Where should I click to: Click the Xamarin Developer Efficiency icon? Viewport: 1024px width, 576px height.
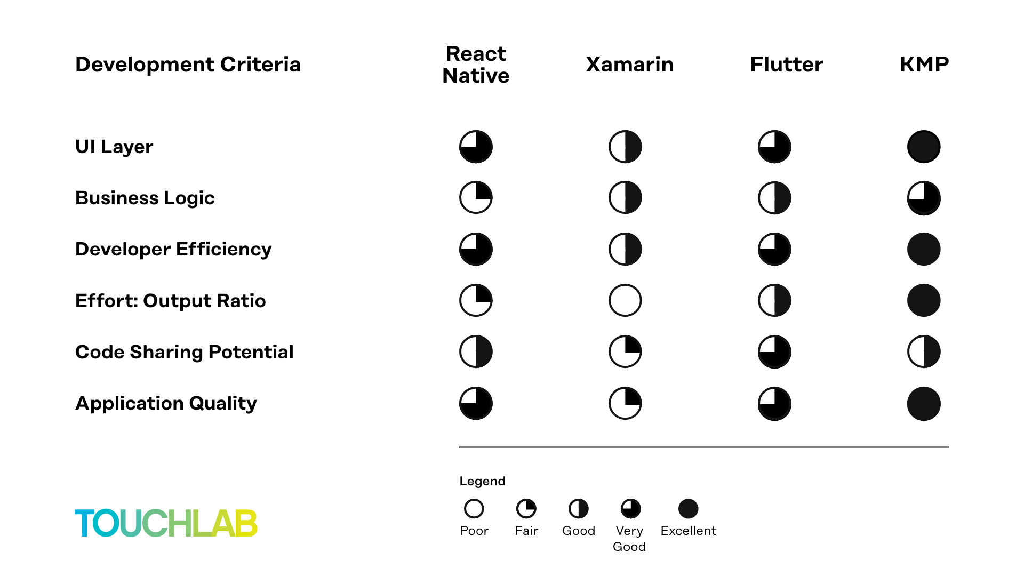(x=624, y=250)
